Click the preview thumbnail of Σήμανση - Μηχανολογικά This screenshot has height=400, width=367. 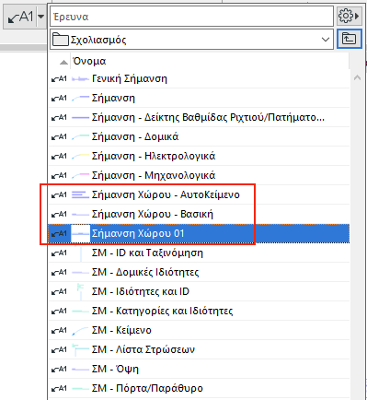tap(81, 175)
